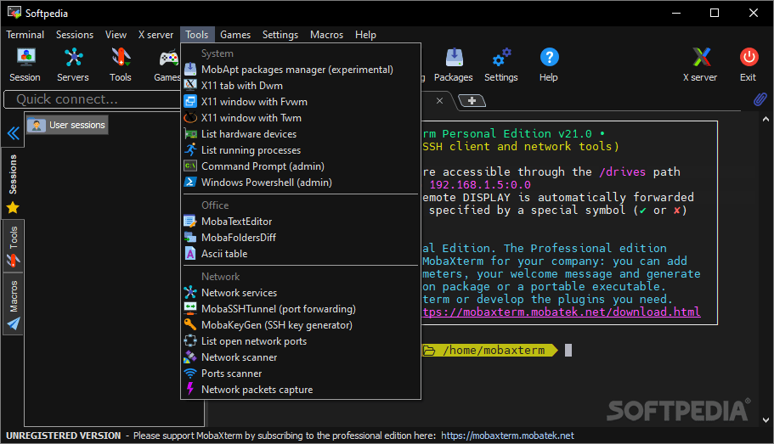Open the Terminal menu
This screenshot has height=444, width=774.
tap(25, 35)
